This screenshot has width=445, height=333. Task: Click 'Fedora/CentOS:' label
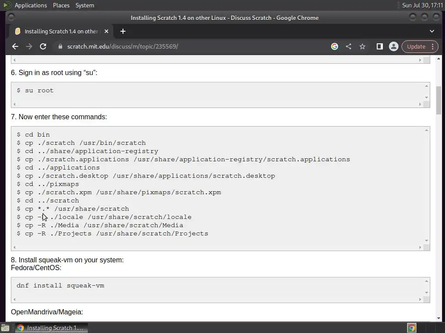(x=36, y=268)
